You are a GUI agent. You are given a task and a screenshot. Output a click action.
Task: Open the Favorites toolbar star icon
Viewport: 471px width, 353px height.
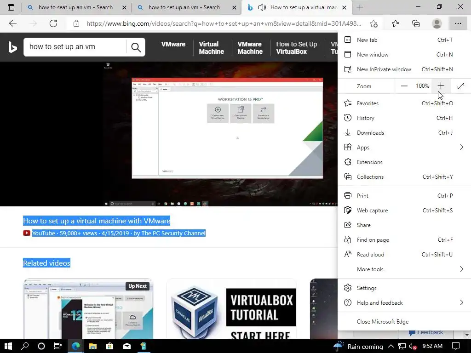click(x=396, y=23)
